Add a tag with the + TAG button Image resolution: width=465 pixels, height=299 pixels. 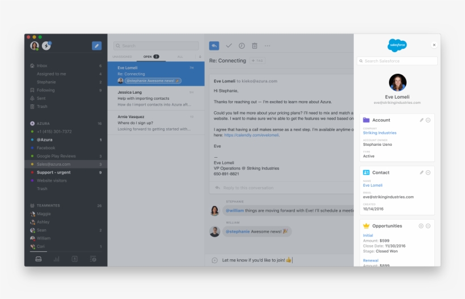pyautogui.click(x=257, y=61)
